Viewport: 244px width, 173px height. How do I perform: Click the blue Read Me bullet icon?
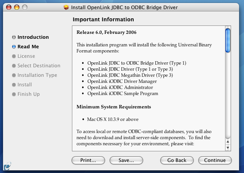(x=14, y=47)
